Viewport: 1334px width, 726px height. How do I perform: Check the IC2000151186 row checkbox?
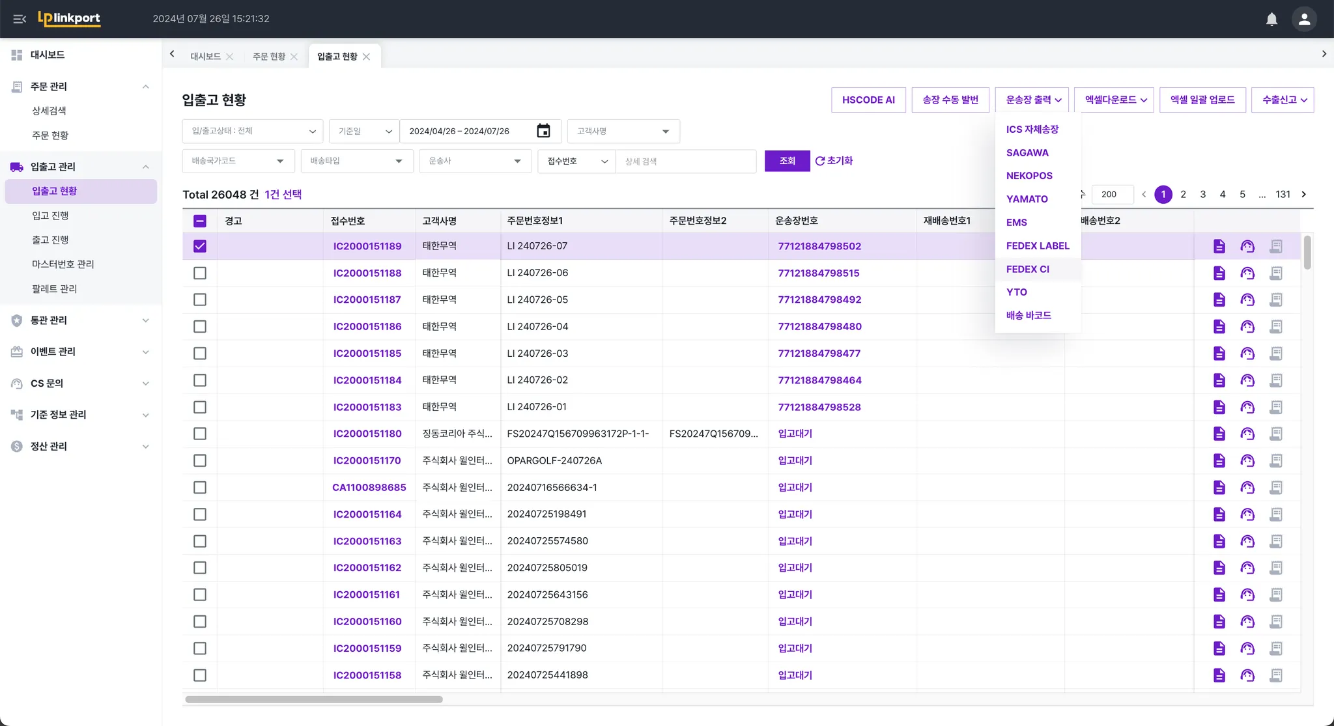tap(200, 327)
